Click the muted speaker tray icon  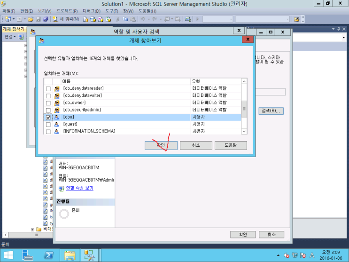pyautogui.click(x=287, y=255)
